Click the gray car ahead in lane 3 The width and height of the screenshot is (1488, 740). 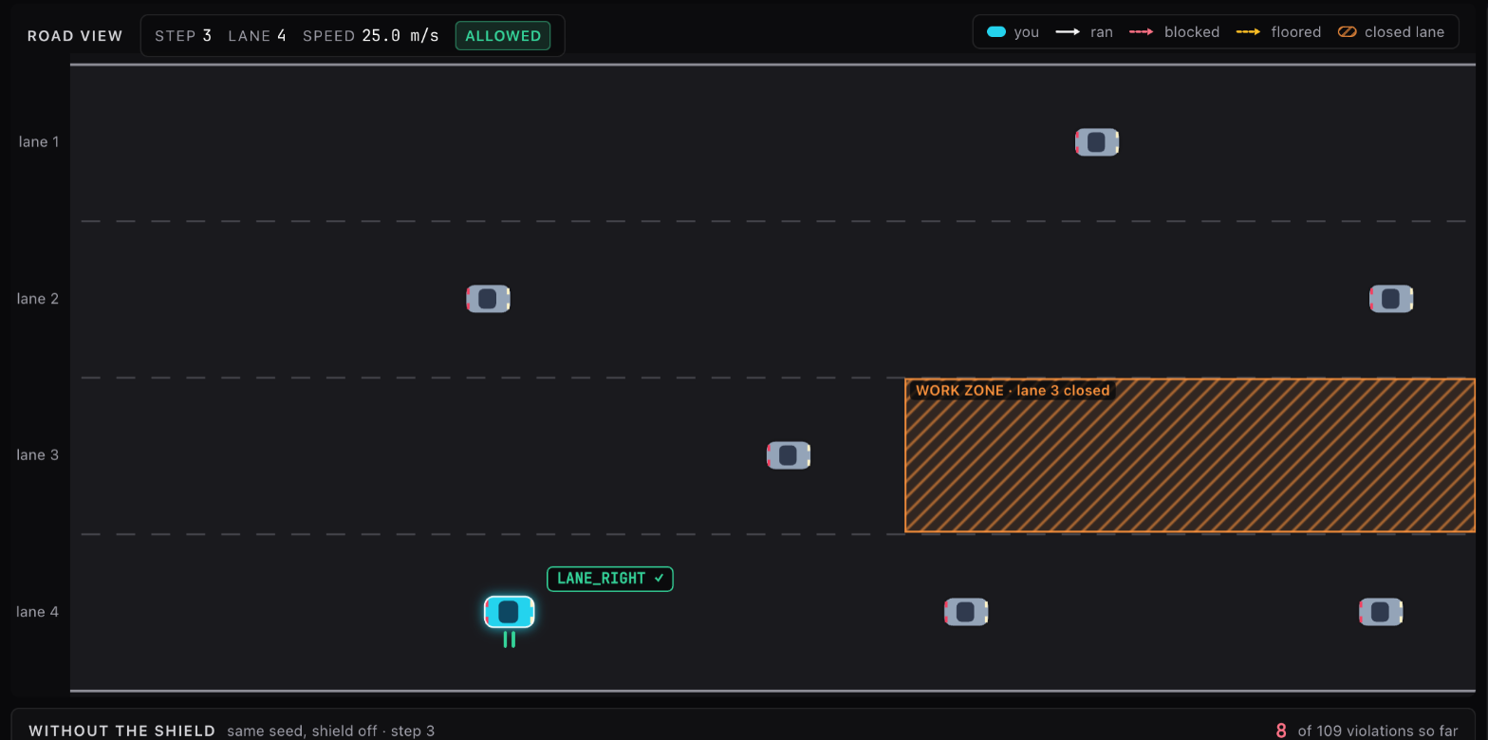point(789,455)
